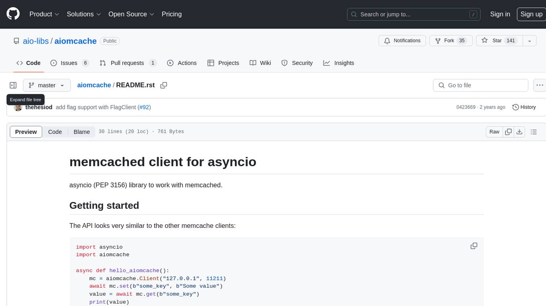
Task: Click the Public visibility badge
Action: 110,41
